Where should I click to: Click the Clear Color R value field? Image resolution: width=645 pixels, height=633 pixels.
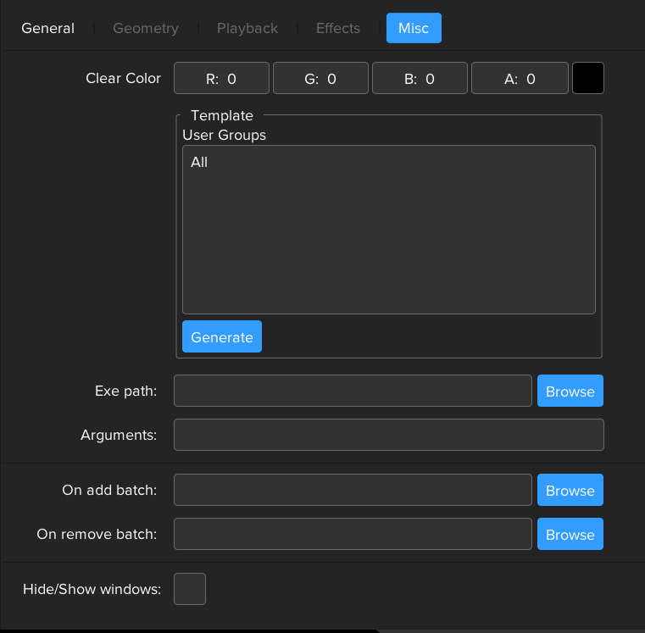coord(221,79)
